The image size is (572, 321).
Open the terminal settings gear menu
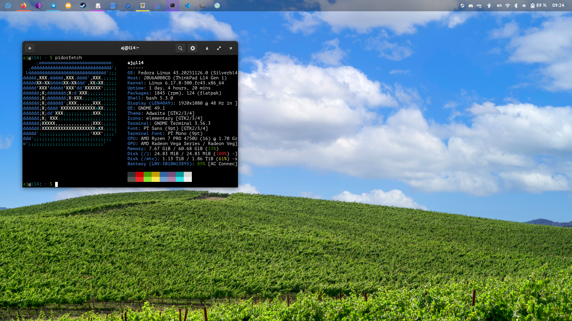click(193, 48)
